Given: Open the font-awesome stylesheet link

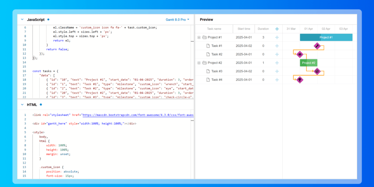Looking at the screenshot, I should click(138, 115).
